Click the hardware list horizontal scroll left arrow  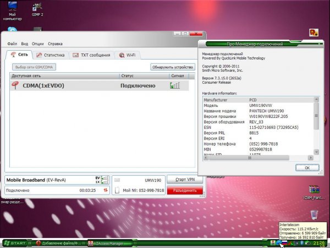pyautogui.click(x=206, y=158)
